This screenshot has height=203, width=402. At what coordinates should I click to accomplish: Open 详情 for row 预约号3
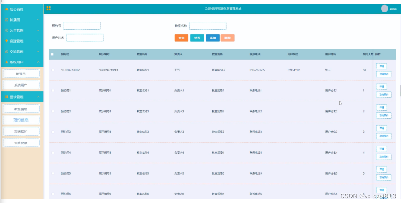(382, 128)
